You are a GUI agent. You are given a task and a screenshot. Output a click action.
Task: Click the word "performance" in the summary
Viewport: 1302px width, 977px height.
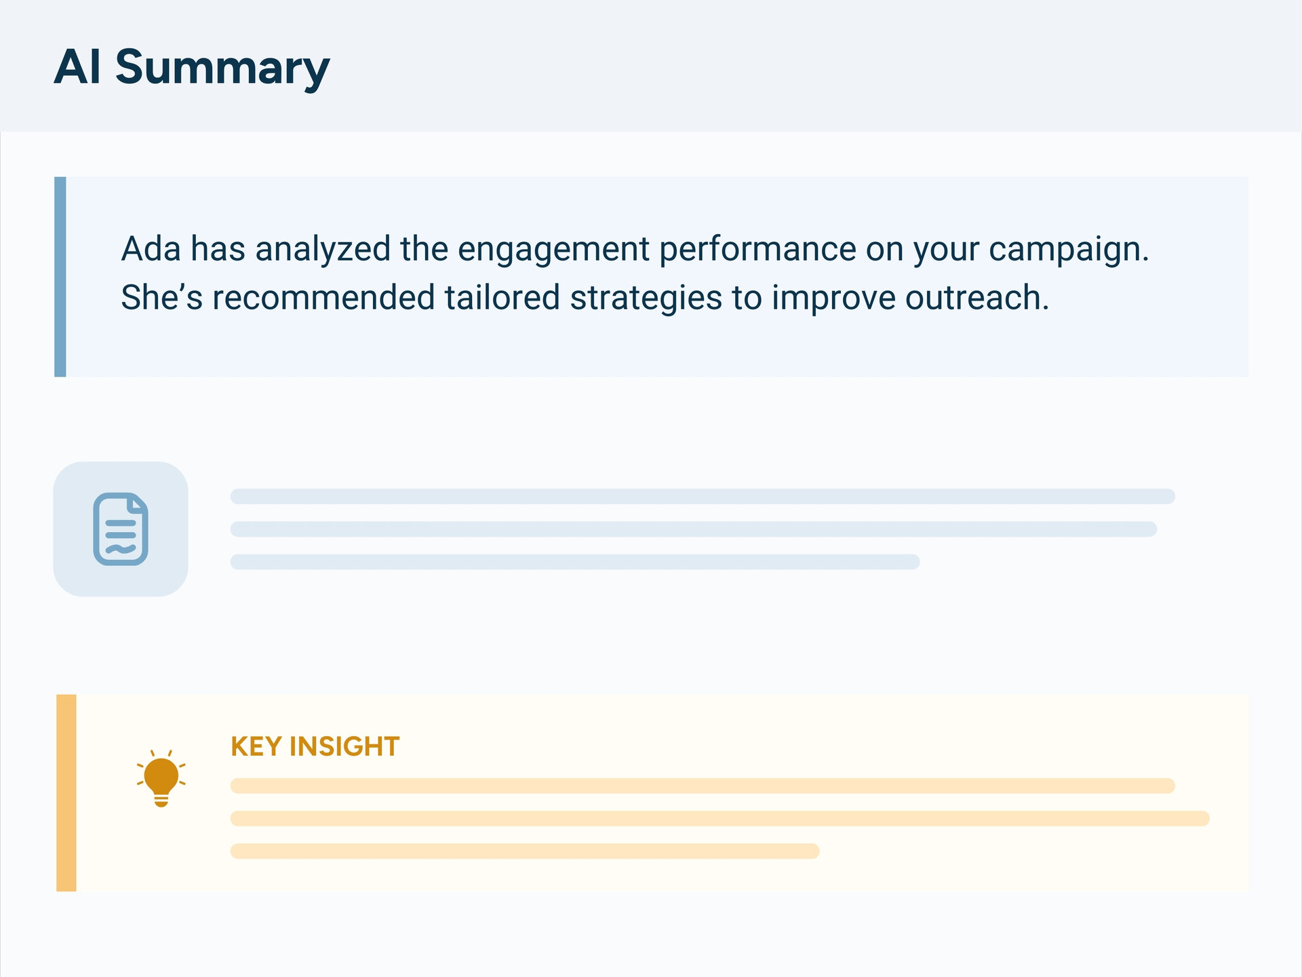pos(757,250)
